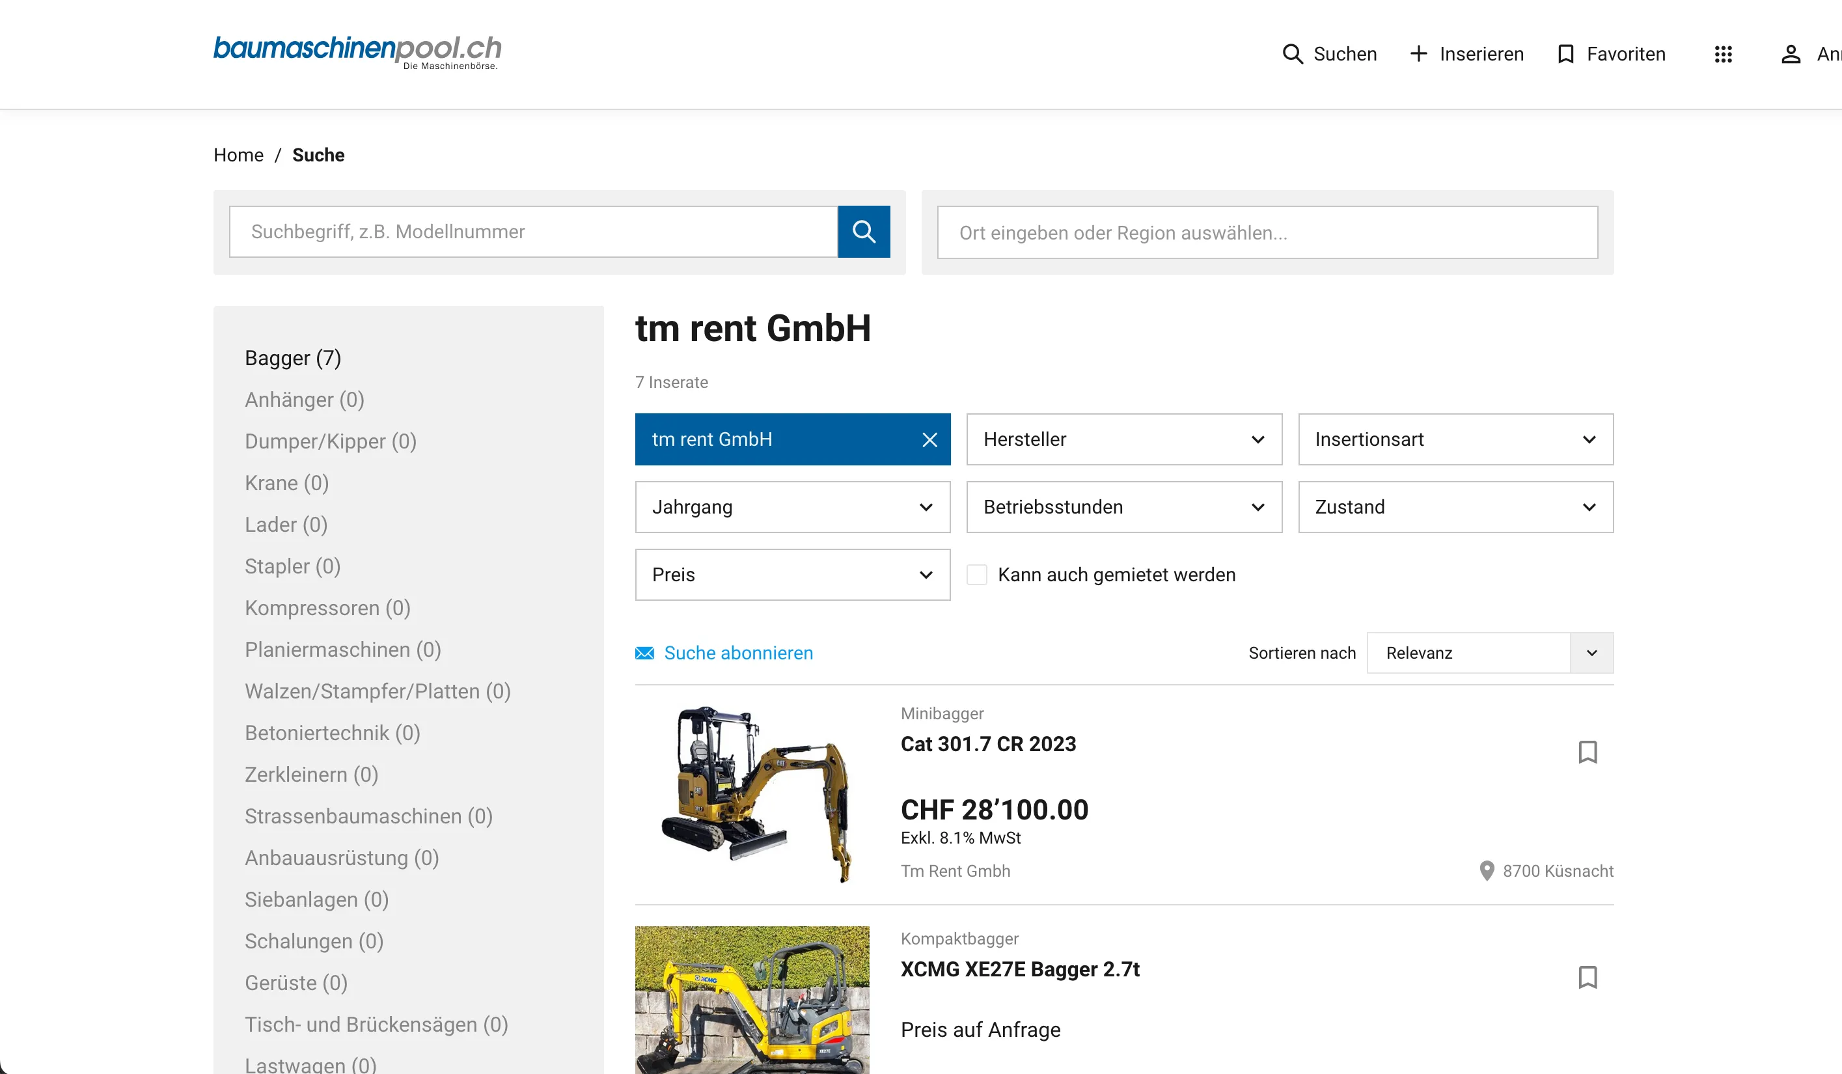Select Anbauausrüstung (0) category
The height and width of the screenshot is (1074, 1842).
[x=342, y=859]
